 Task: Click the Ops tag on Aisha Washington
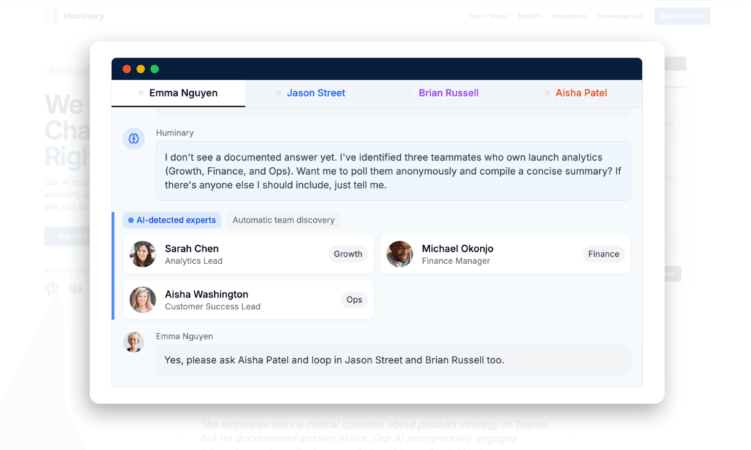(354, 300)
